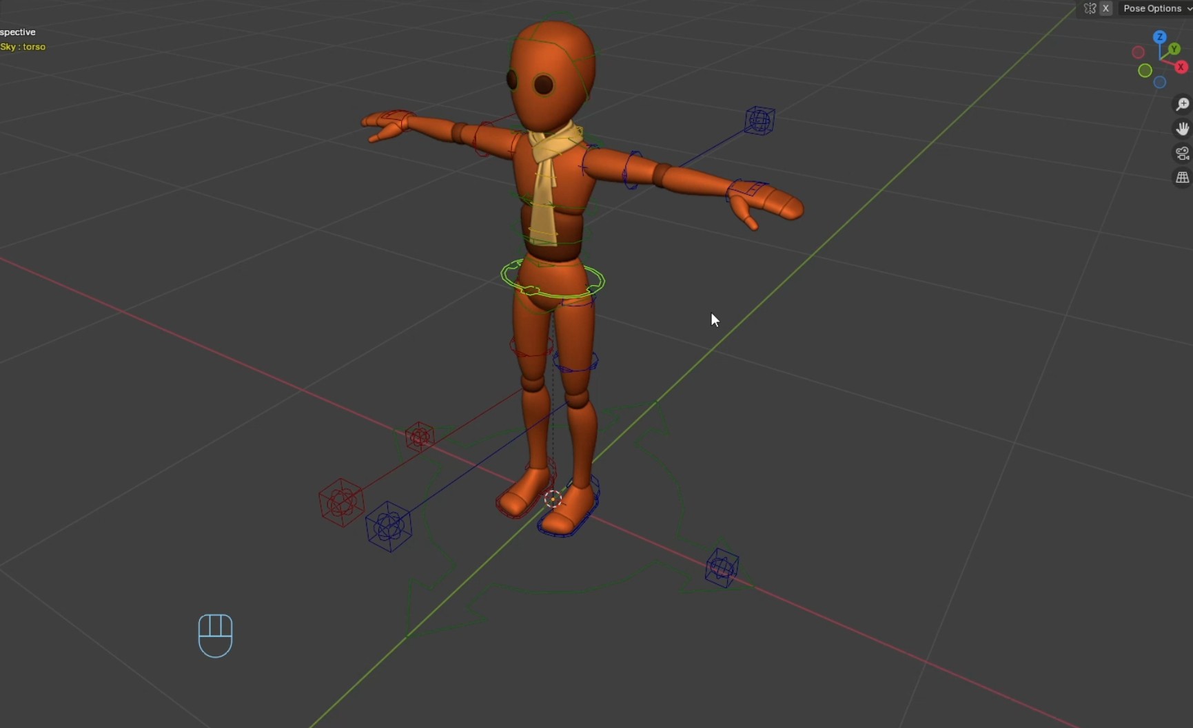The width and height of the screenshot is (1193, 728).
Task: Click the negative Z axis gizmo circle
Action: point(1160,83)
